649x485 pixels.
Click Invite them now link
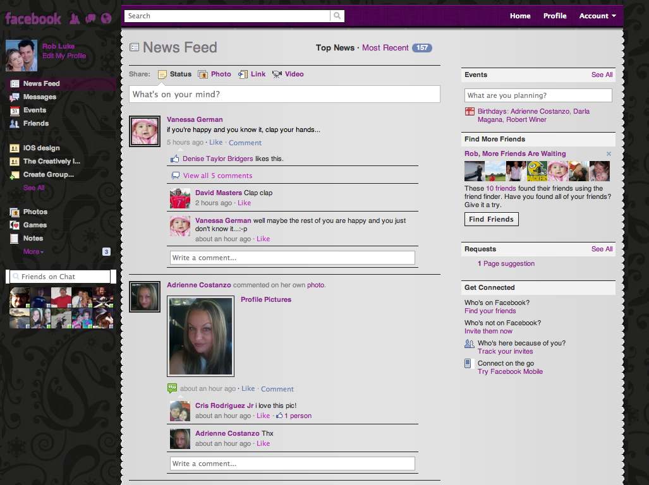tap(488, 331)
